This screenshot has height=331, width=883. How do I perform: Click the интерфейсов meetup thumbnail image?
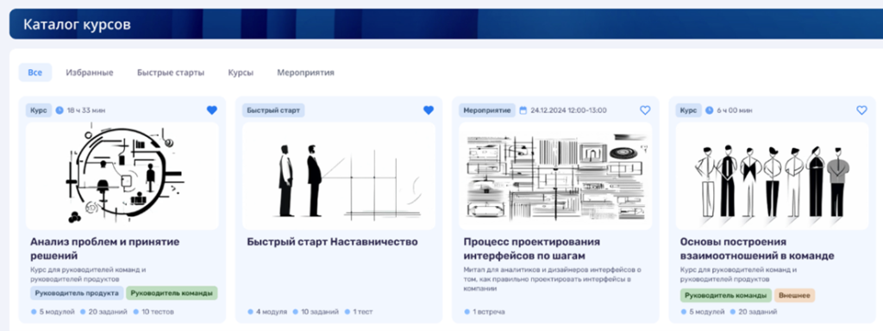point(555,176)
